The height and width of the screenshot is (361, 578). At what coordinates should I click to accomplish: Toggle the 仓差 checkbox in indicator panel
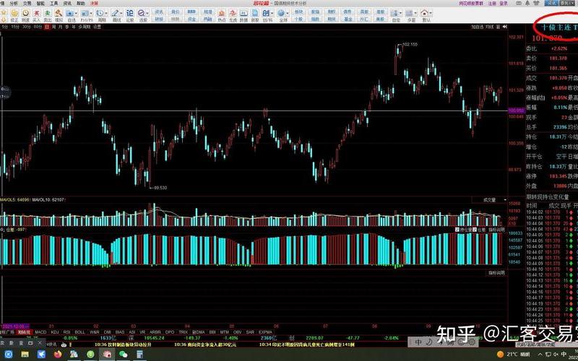coord(475,230)
